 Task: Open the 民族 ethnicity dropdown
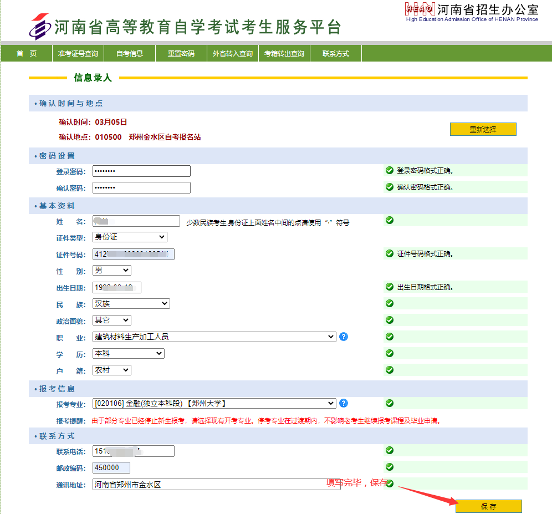coord(131,303)
